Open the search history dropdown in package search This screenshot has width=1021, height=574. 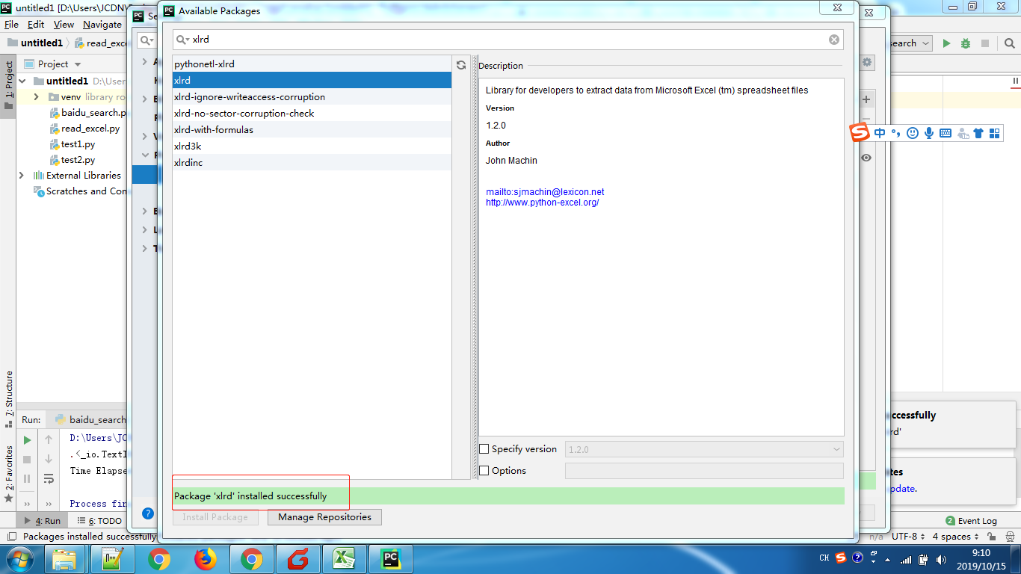point(182,40)
